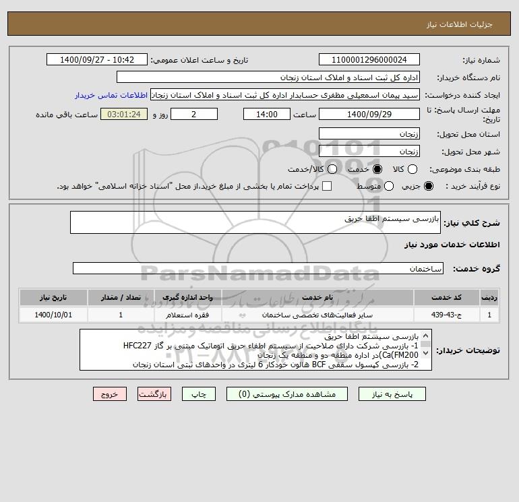Click سایر فعالیت‌های تخصصی ساختمان cell
Viewport: 519px width, 502px height.
pyautogui.click(x=317, y=315)
